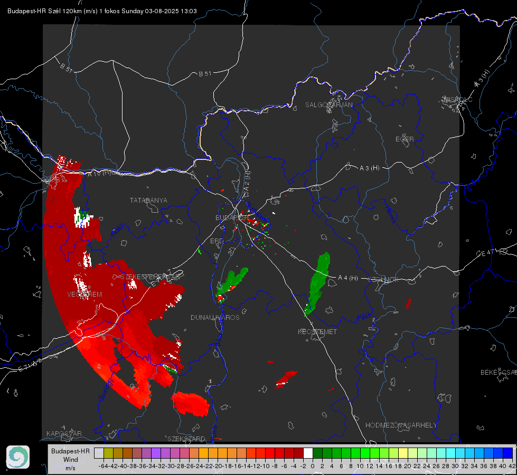Pick the bright green swatch between 10 and 12
517x475 pixels.
pos(365,453)
